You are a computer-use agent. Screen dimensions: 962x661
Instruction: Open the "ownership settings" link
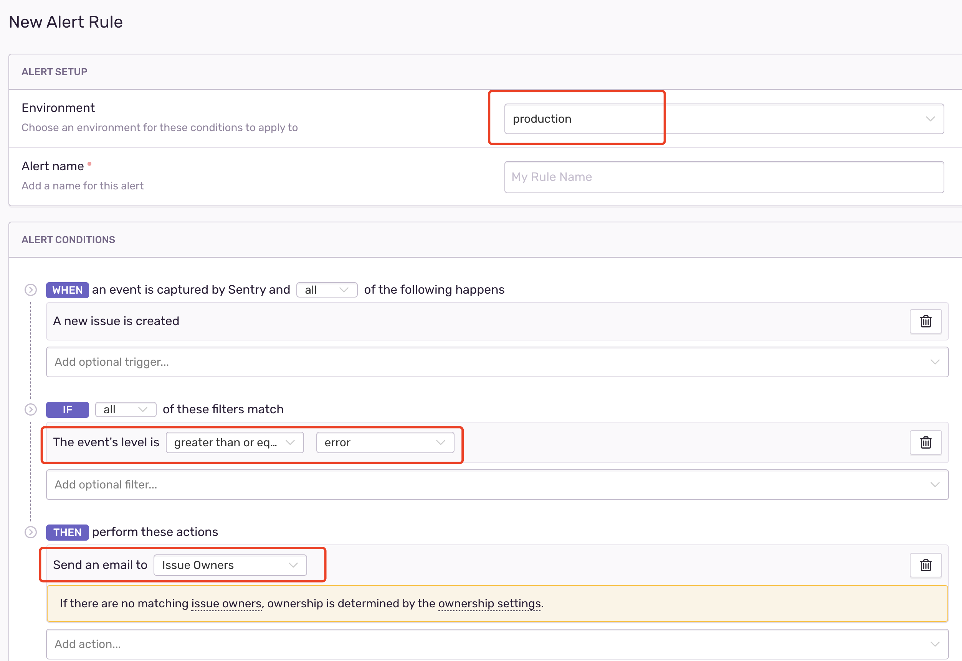click(x=490, y=603)
